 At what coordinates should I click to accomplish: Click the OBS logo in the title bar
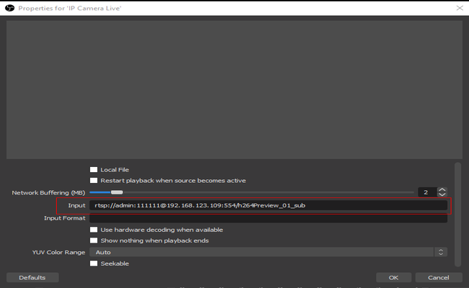[11, 7]
